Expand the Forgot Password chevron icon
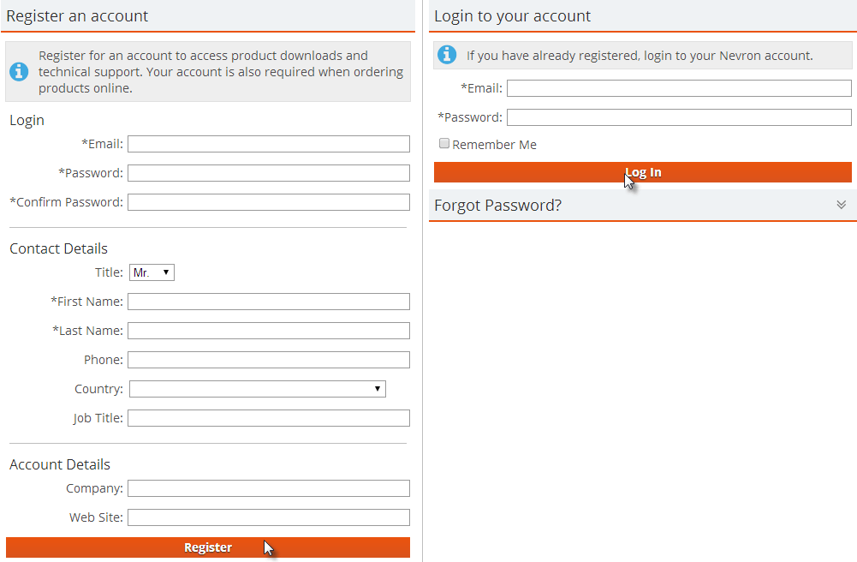 [x=841, y=205]
